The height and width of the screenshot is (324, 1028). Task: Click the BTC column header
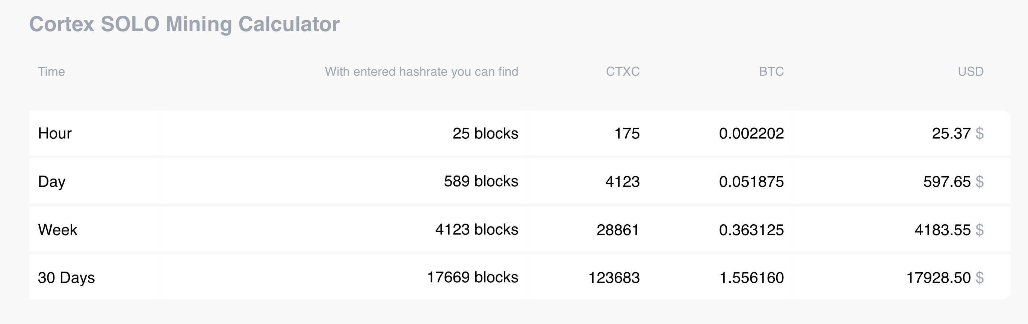(771, 71)
